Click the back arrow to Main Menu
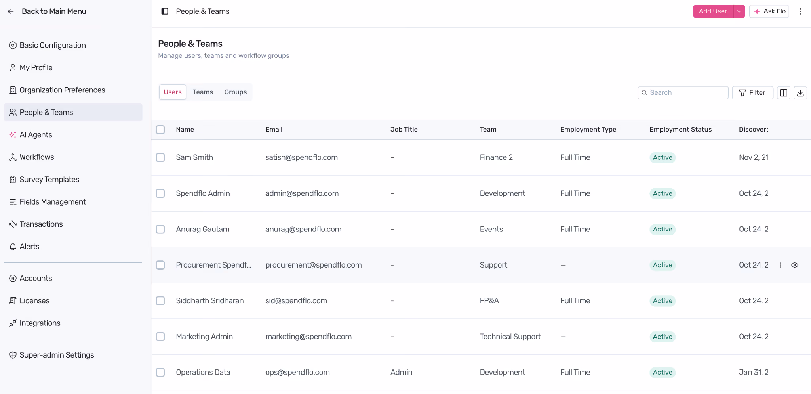The width and height of the screenshot is (811, 394). coord(11,11)
